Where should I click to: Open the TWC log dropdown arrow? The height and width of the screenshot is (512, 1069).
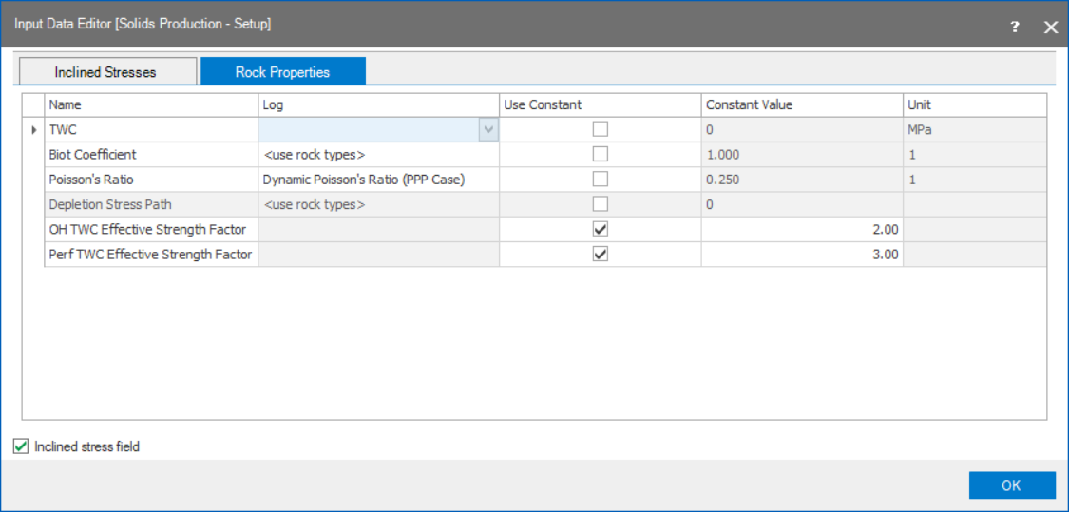(x=488, y=130)
